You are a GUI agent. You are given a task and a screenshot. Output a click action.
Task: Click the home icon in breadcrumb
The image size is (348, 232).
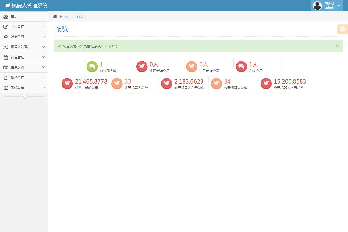point(55,17)
